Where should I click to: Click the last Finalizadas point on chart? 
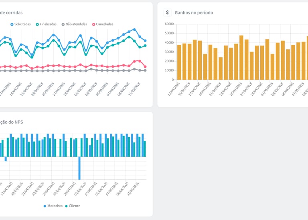pos(145,46)
